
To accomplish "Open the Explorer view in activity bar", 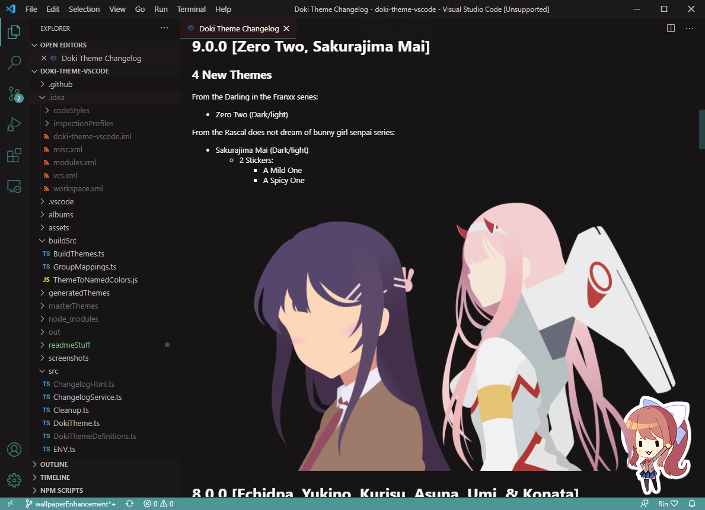I will (14, 32).
